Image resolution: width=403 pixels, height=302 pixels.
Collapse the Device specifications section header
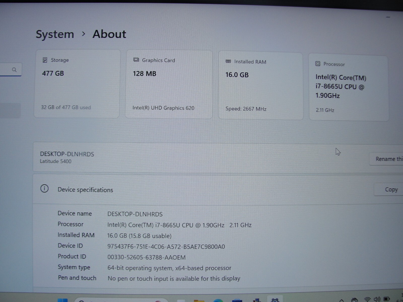(218, 189)
